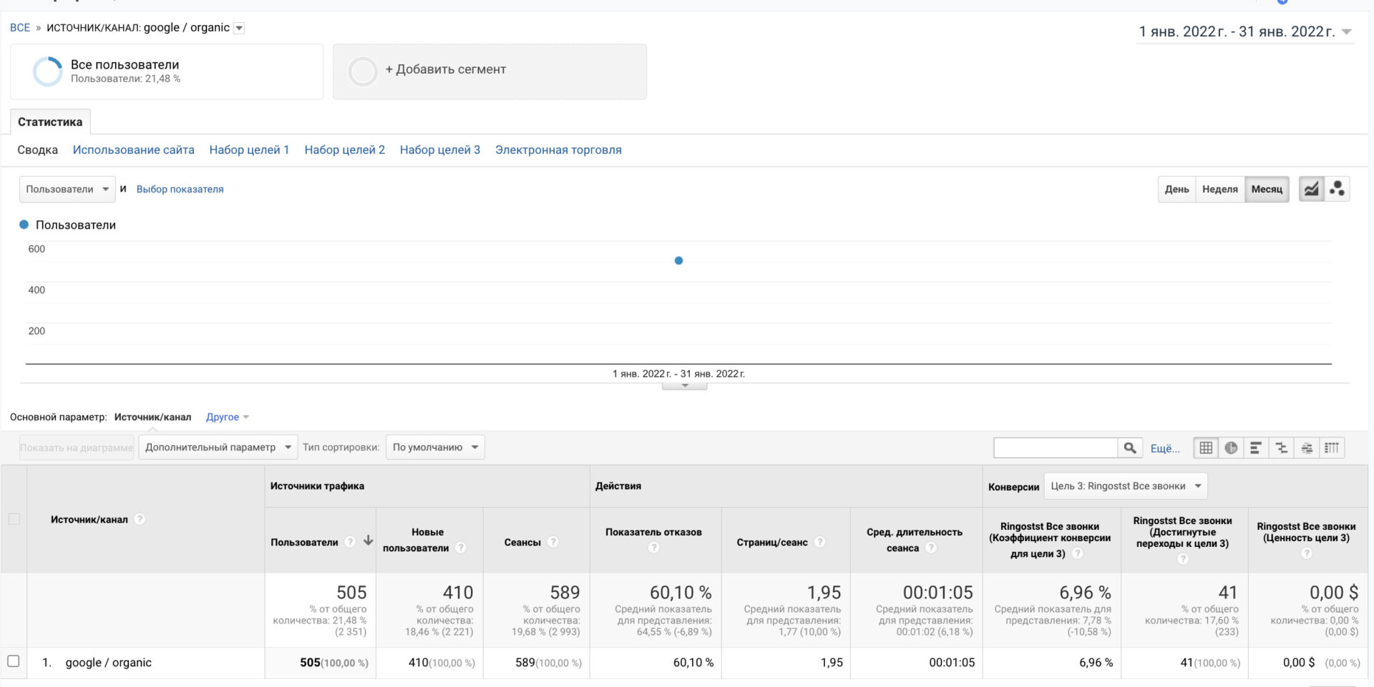Tick the google / organic row checkbox
Screen dimensions: 1374x687
(x=13, y=661)
